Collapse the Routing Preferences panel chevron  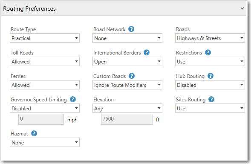(x=242, y=9)
